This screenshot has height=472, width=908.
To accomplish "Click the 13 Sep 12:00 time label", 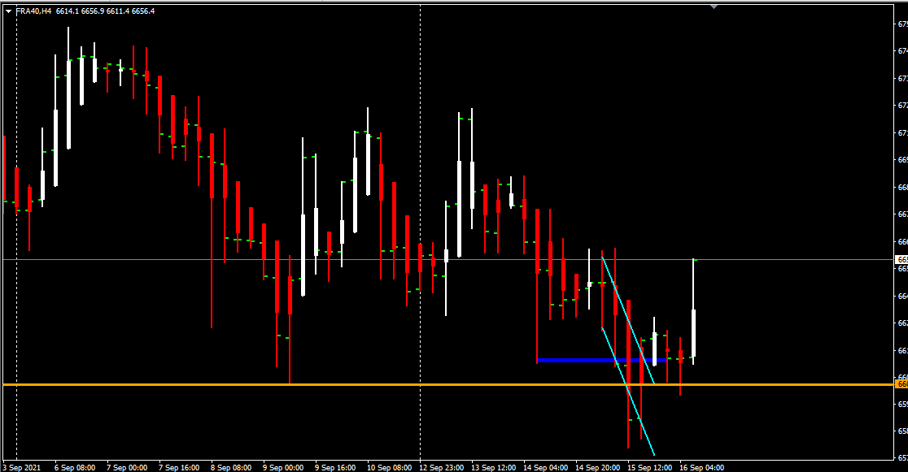I will tap(493, 467).
